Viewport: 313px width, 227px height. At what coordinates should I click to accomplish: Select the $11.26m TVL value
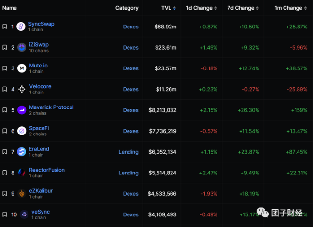pyautogui.click(x=166, y=90)
